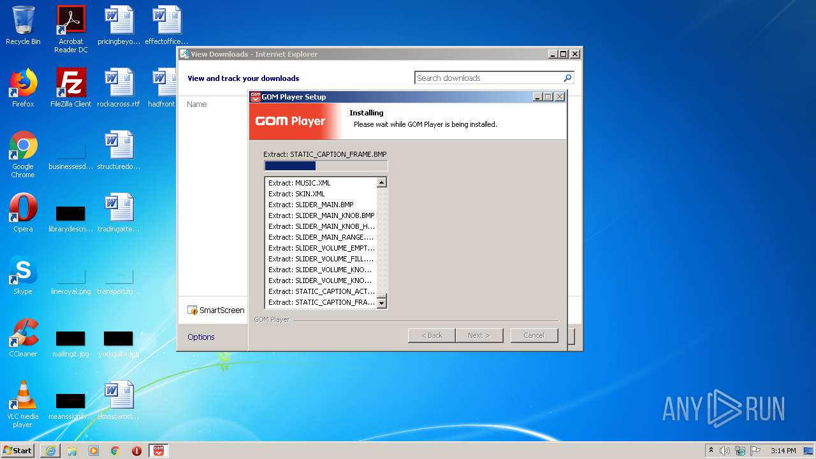Screen dimensions: 816x459
Task: Open the volume control in system tray
Action: point(725,451)
